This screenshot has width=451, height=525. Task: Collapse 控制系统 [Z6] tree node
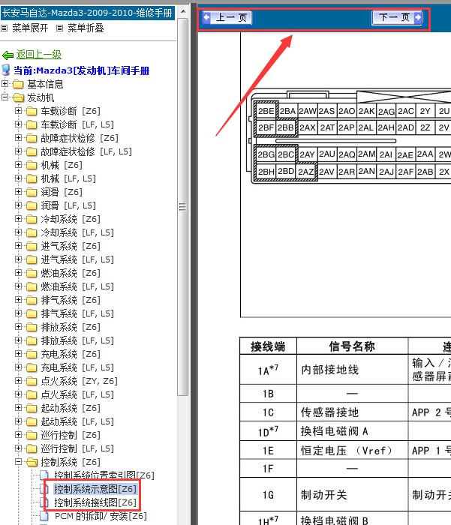coord(19,462)
